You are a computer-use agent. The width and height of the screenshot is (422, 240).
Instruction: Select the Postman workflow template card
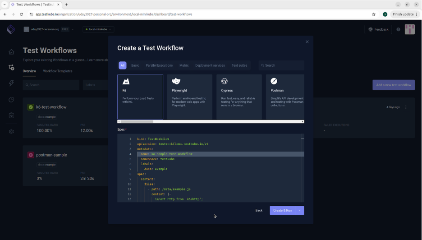click(x=285, y=97)
